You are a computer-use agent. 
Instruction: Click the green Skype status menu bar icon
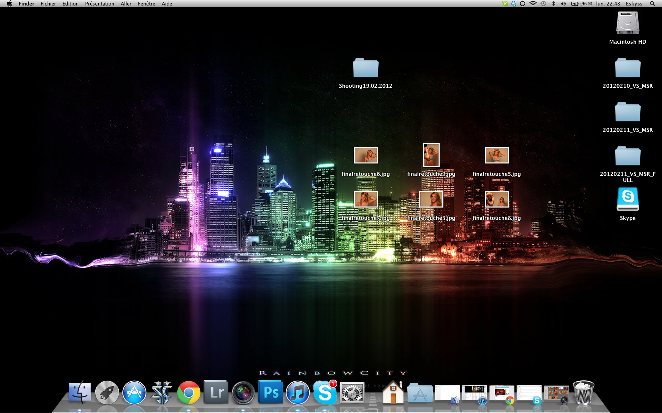pos(505,4)
